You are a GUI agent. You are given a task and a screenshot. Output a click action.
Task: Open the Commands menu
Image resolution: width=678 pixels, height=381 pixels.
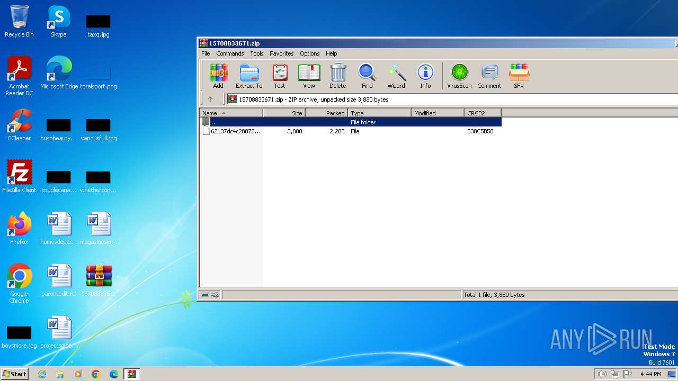pos(230,53)
